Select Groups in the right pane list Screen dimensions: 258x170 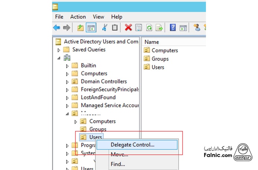[160, 59]
